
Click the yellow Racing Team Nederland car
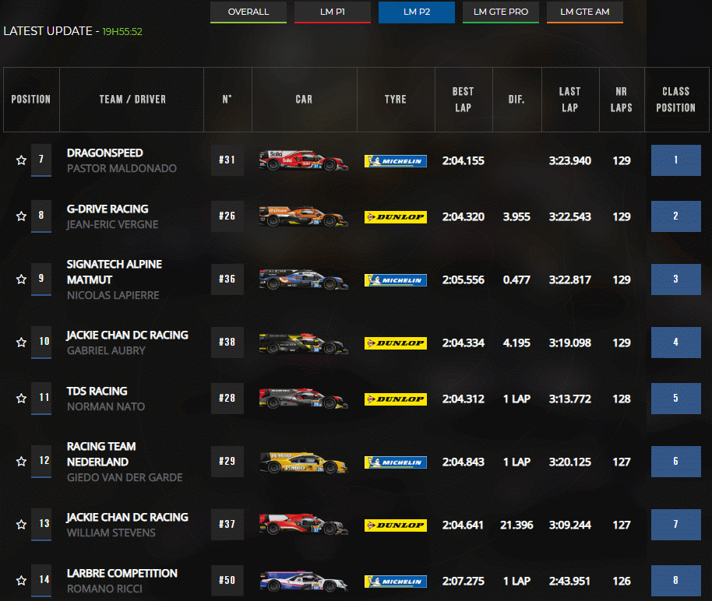point(304,462)
